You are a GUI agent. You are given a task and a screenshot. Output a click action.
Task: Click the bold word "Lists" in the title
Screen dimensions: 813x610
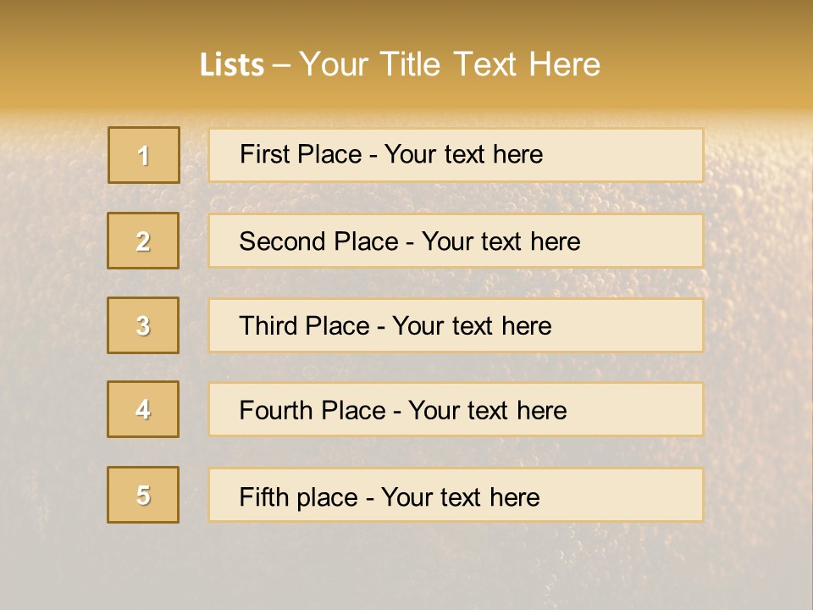point(231,65)
